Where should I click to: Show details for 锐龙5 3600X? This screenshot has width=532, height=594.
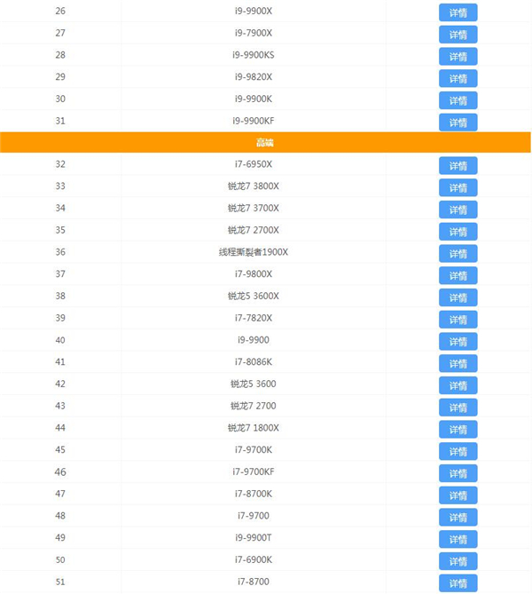click(x=458, y=297)
